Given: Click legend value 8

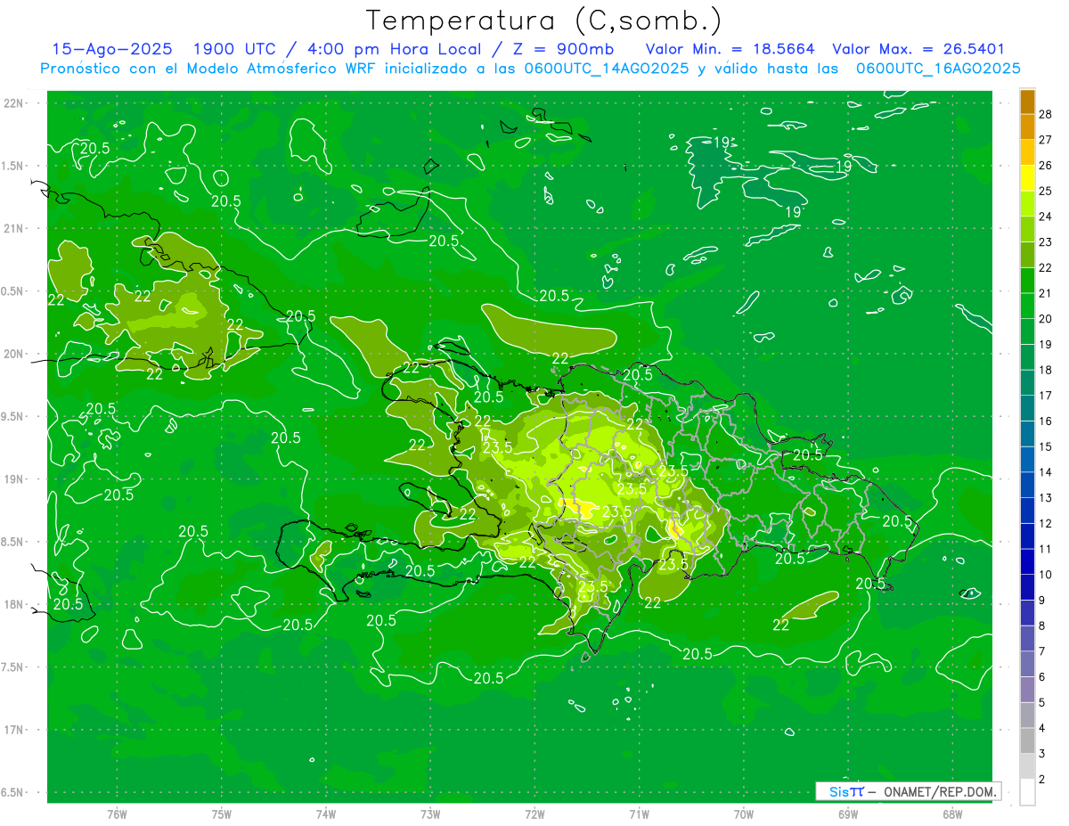Looking at the screenshot, I should pos(1043,626).
